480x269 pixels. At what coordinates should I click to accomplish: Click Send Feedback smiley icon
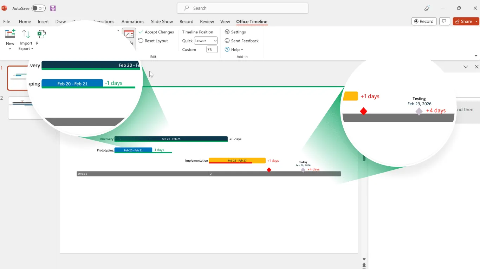point(227,41)
